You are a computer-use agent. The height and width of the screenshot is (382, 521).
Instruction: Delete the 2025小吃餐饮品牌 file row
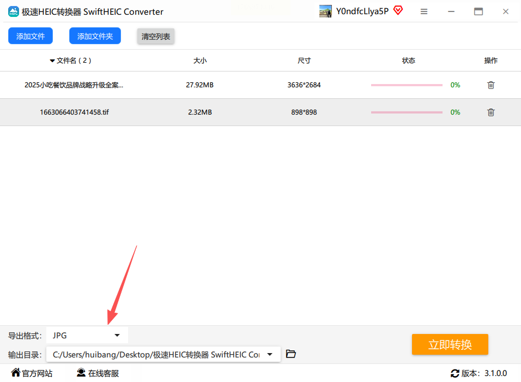pos(491,85)
